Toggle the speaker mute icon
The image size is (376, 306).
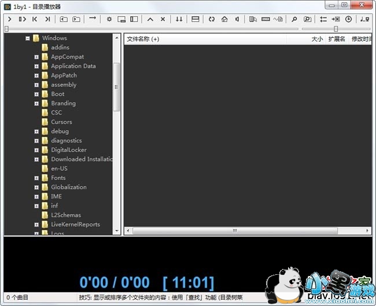point(236,19)
